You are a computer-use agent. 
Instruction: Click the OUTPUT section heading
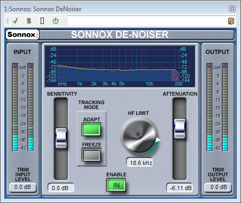click(217, 52)
